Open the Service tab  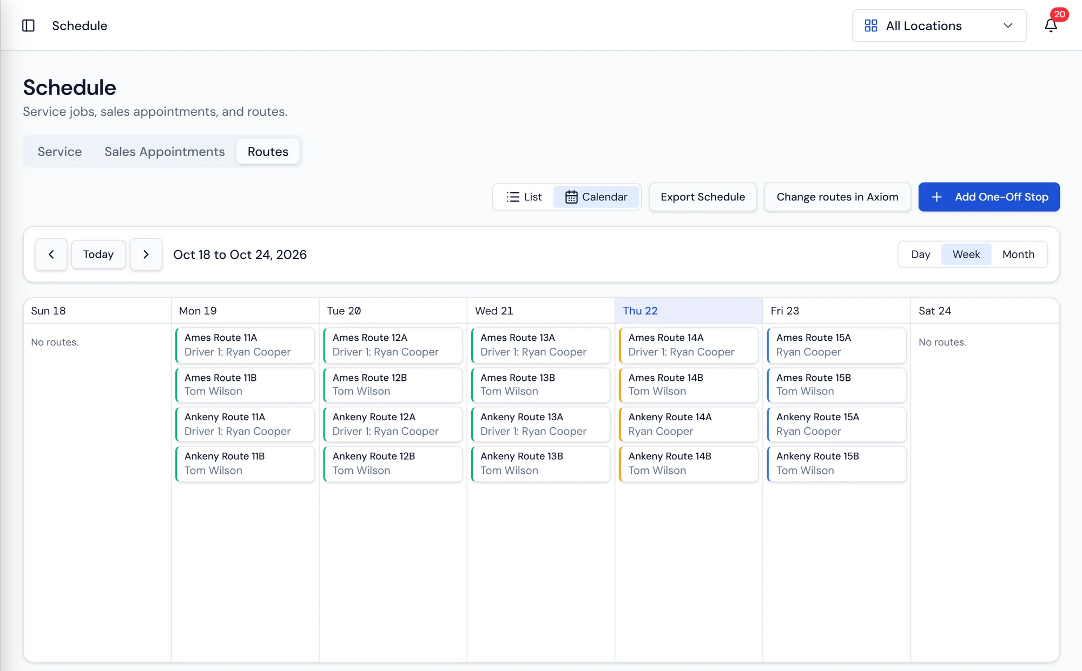60,152
